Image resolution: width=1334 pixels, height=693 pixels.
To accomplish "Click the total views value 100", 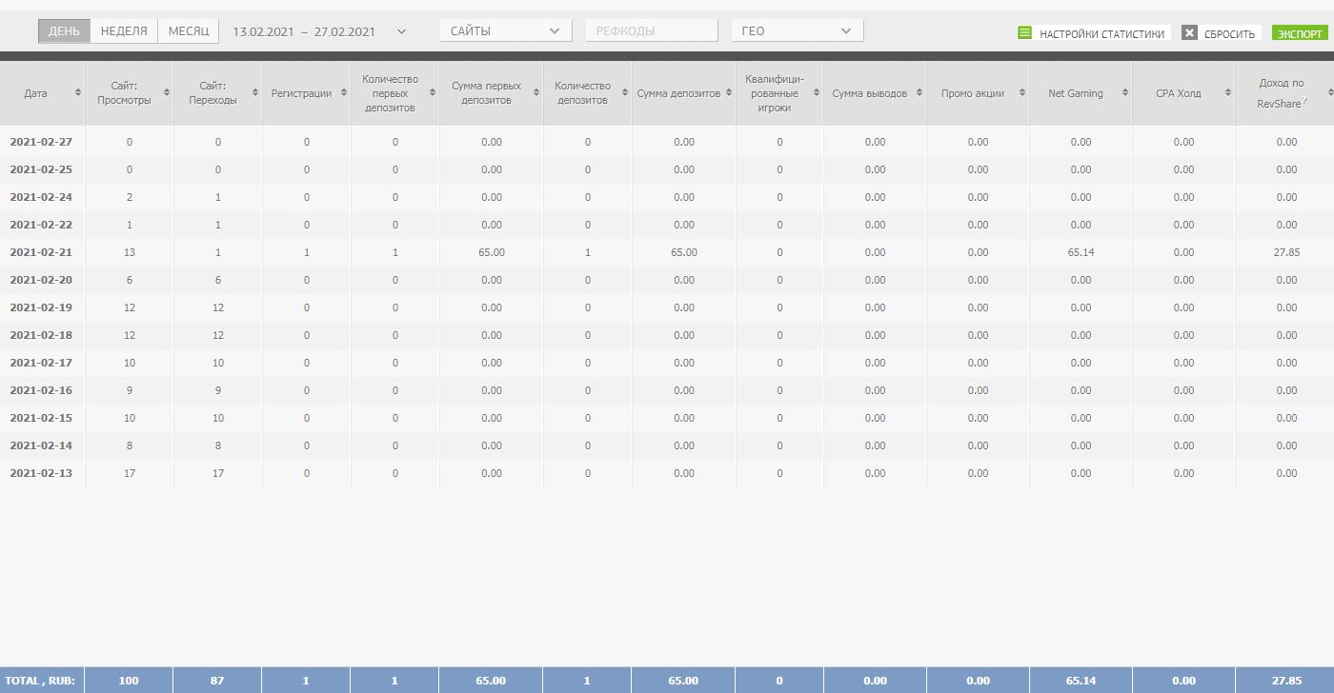I will [129, 681].
